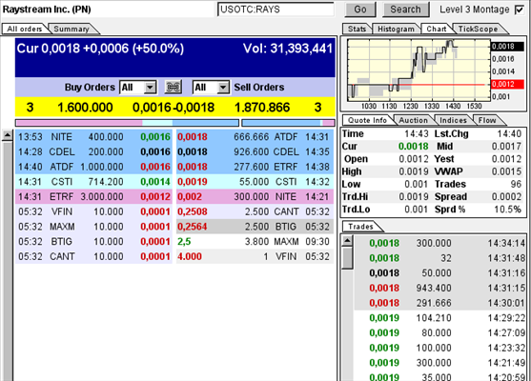Screen dimensions: 531x381
Task: Switch to the Summary tab
Action: click(71, 30)
